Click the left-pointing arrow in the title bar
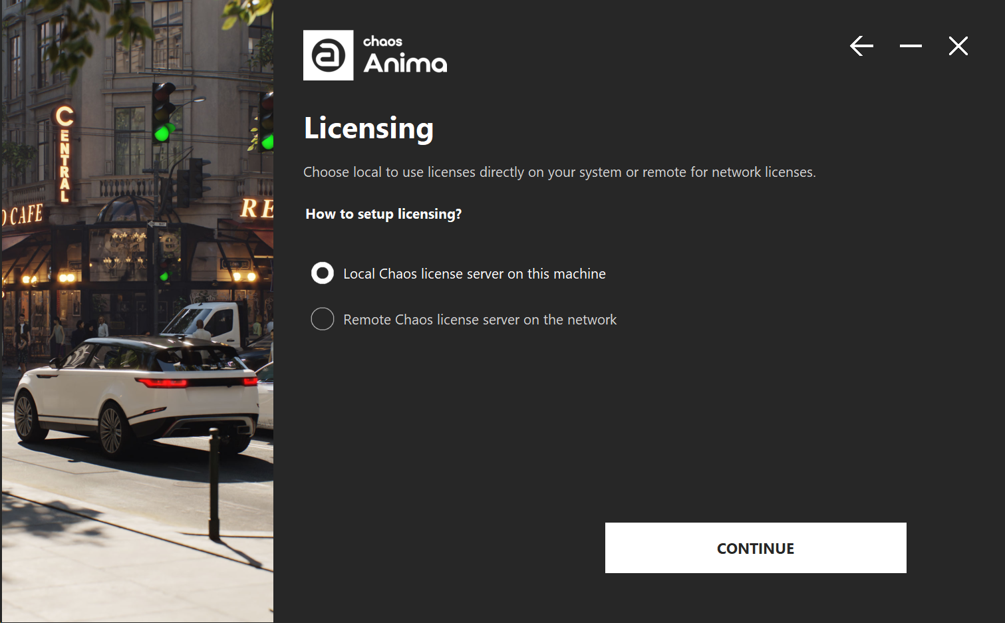Viewport: 1005px width, 623px height. click(x=861, y=46)
